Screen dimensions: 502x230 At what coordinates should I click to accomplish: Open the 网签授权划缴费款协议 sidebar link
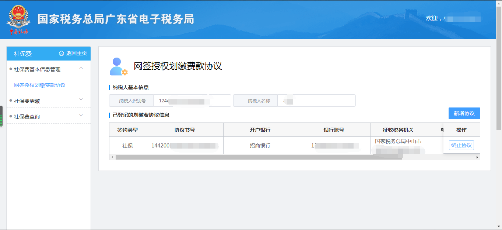point(39,84)
